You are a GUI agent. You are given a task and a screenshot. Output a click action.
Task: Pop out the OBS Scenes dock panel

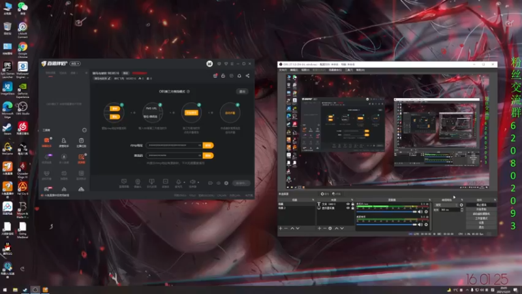click(313, 200)
